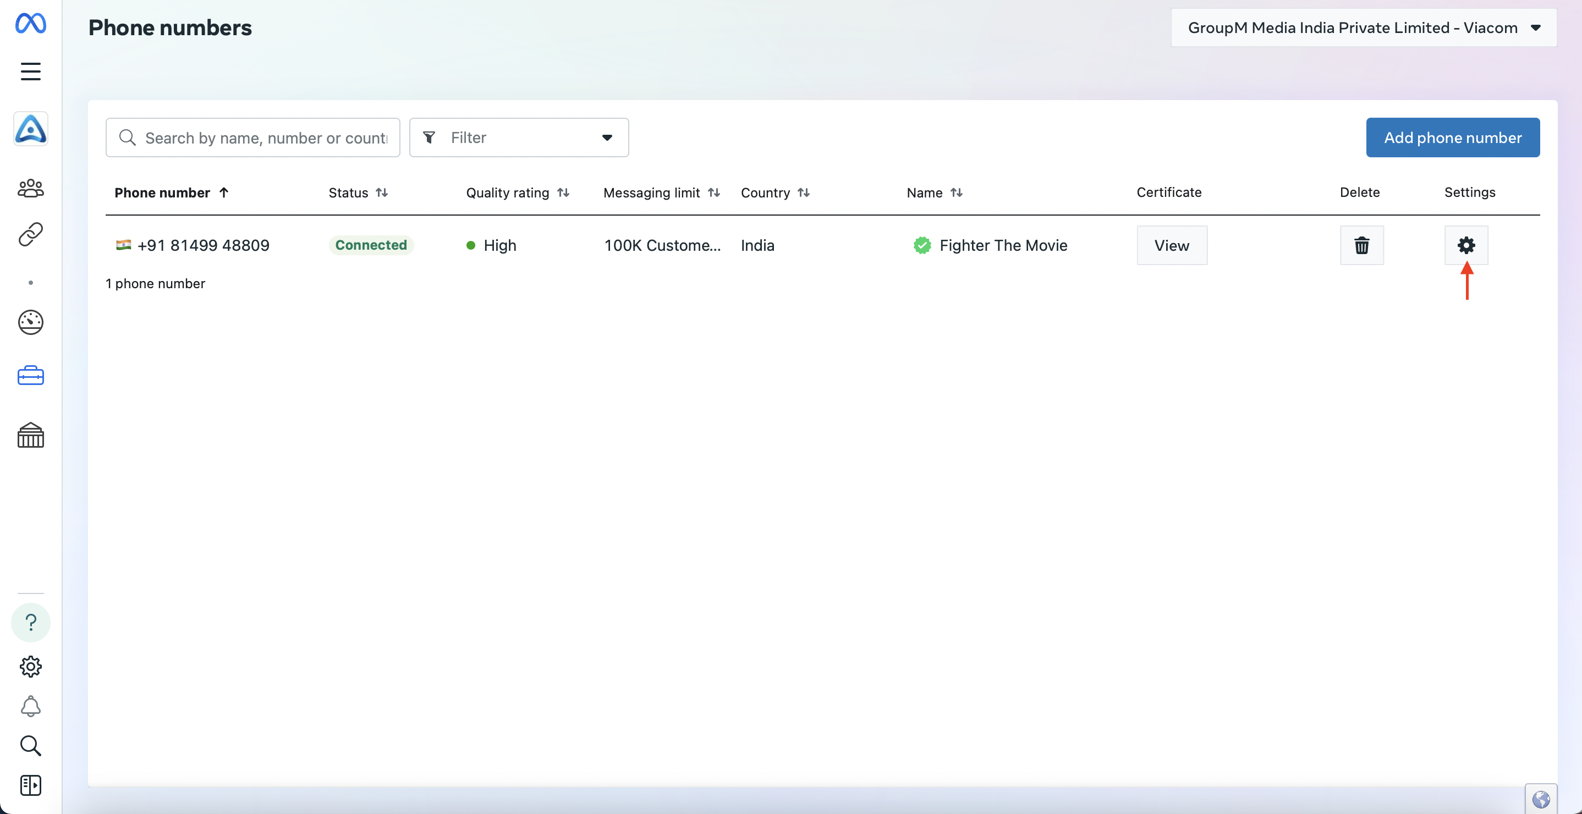The height and width of the screenshot is (814, 1582).
Task: Click the Settings column header
Action: pyautogui.click(x=1470, y=192)
